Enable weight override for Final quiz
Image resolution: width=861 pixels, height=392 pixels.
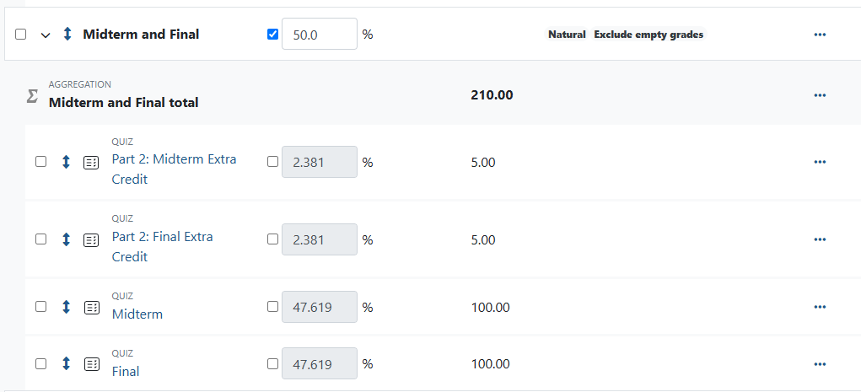(x=272, y=364)
